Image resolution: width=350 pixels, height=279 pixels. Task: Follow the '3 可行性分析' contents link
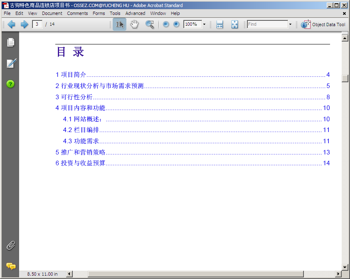pos(74,97)
